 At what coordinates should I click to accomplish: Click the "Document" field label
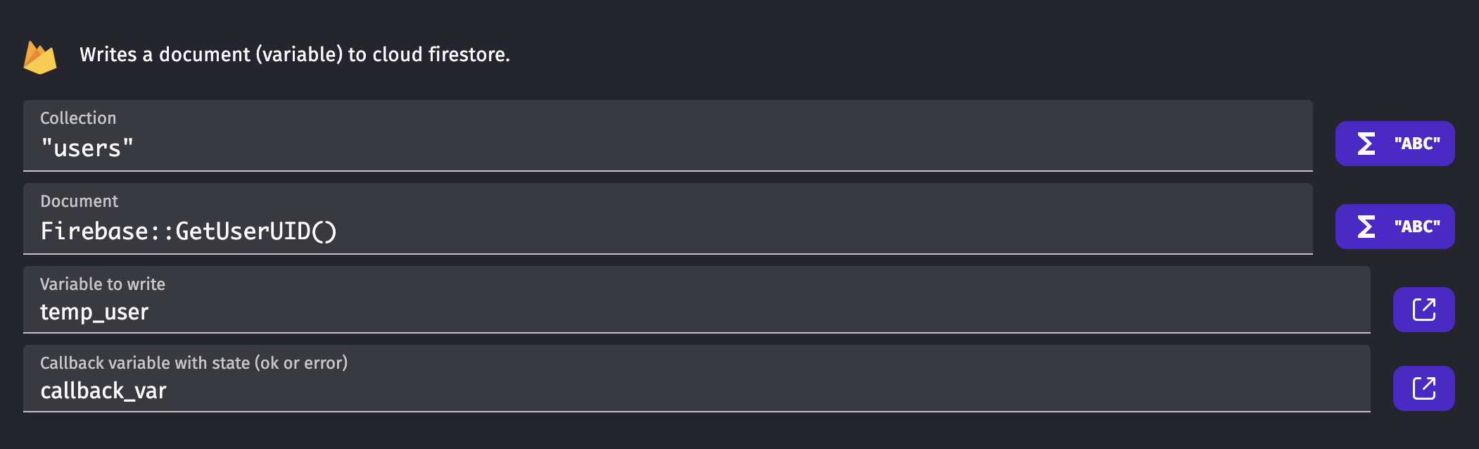point(80,201)
